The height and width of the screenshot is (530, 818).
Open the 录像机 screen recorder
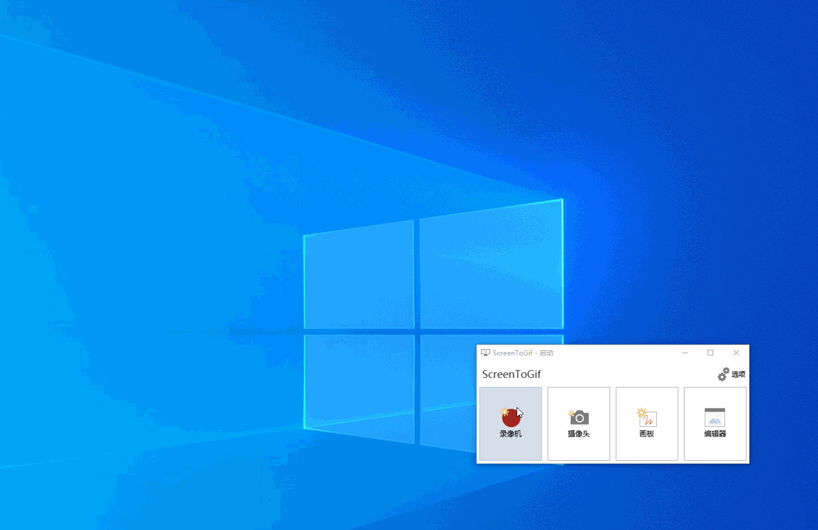[x=510, y=424]
